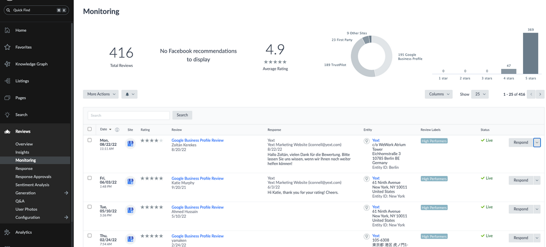Click the Favorites star icon
Viewport: 546px width, 247px height.
7,47
